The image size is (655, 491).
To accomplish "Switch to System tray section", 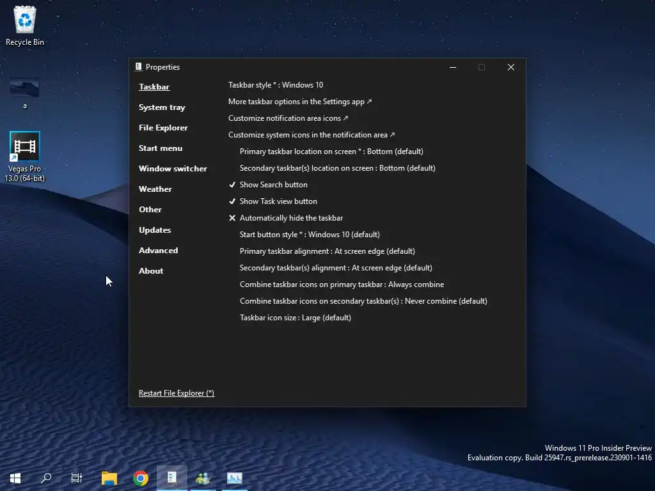I will point(162,107).
